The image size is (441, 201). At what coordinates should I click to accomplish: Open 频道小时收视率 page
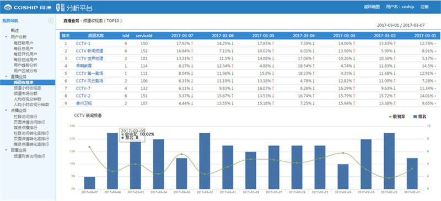(27, 88)
